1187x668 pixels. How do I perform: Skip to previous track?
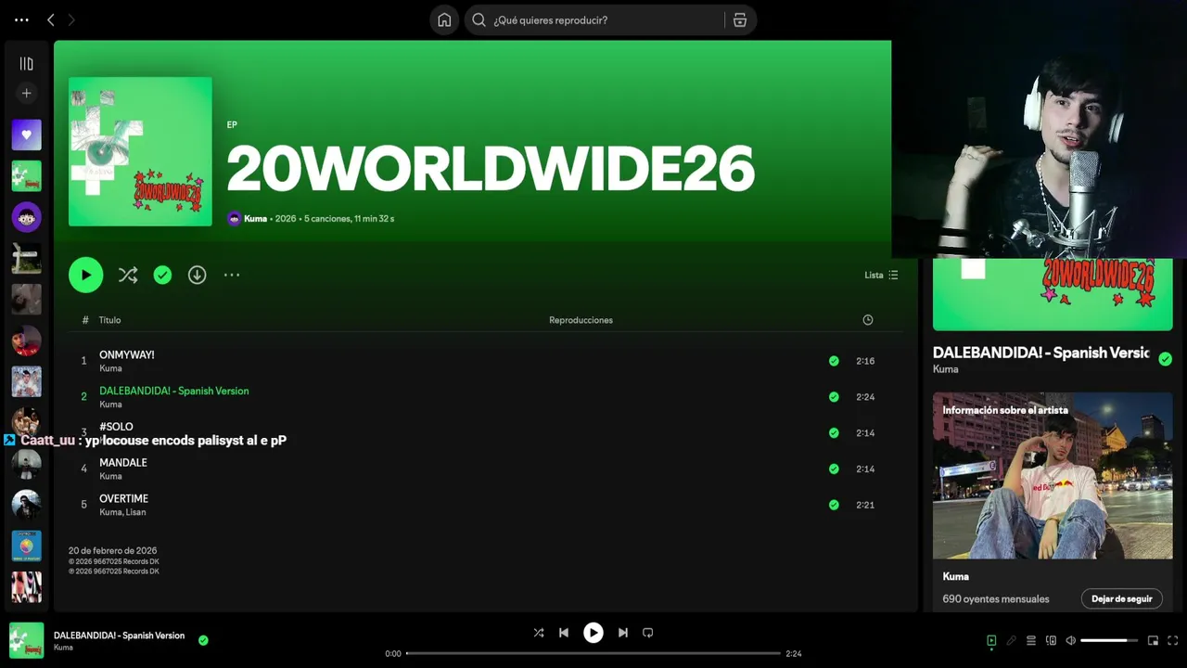point(564,633)
